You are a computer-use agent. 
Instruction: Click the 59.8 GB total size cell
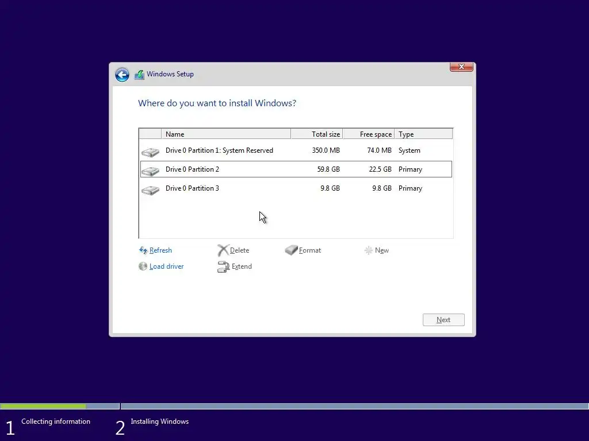(x=328, y=169)
